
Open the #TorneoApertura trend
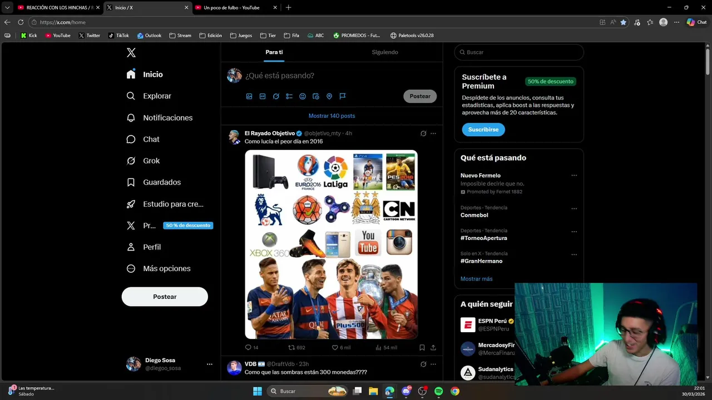click(x=484, y=238)
